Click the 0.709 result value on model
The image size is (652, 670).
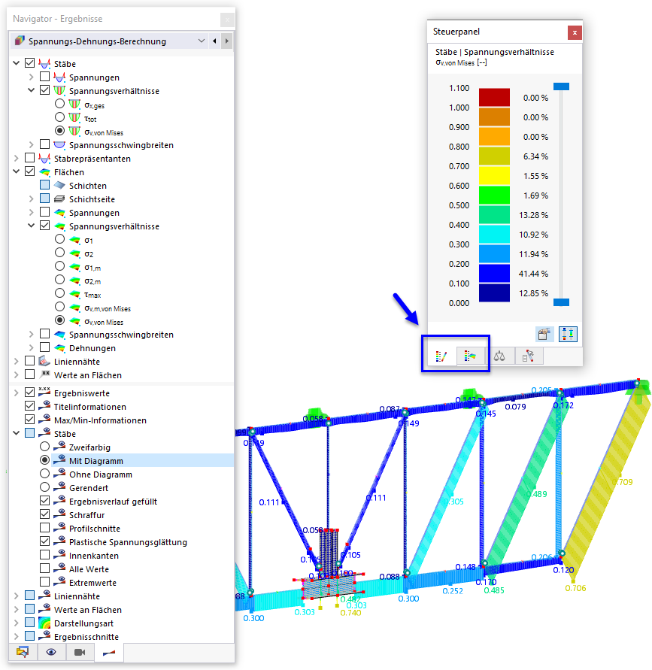pyautogui.click(x=623, y=482)
